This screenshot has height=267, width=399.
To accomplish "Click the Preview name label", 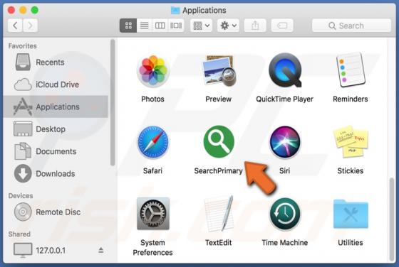I will 219,99.
